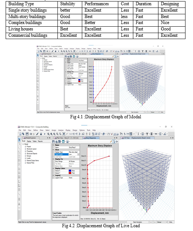Click << previous step button in Fig 4.2
The image size is (193, 231).
click(151, 222)
